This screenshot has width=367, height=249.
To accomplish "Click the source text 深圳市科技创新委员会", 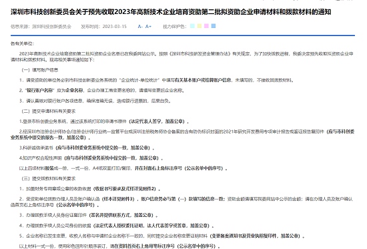I will point(51,27).
